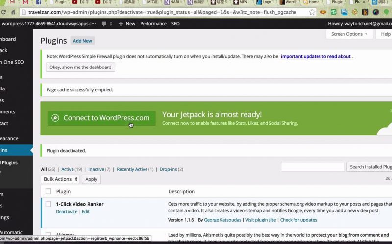Viewport: 392px width, 244px height.
Task: Click the Gmail tab icon in browser
Action: pyautogui.click(x=25, y=3)
